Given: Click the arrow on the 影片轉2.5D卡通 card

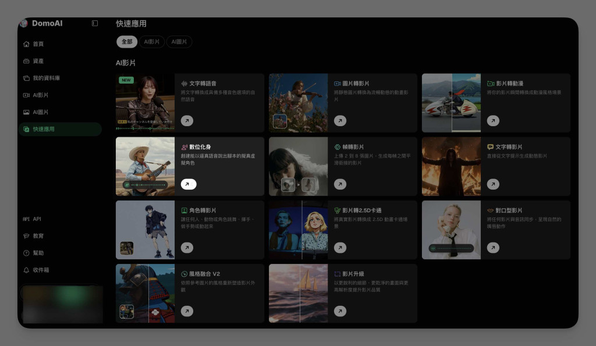Looking at the screenshot, I should tap(340, 248).
